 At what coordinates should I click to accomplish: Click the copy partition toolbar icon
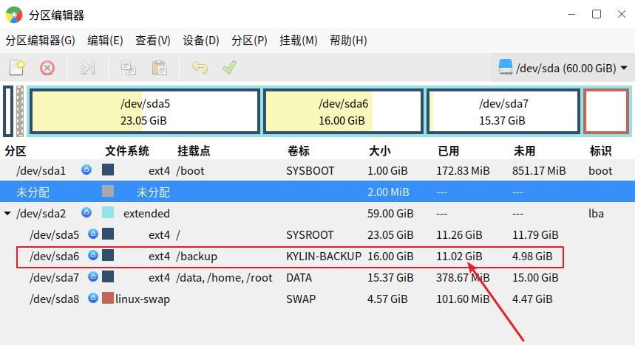click(129, 68)
